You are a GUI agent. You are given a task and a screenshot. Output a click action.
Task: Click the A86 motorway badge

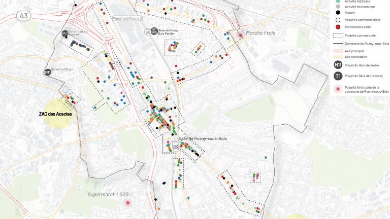[118, 63]
